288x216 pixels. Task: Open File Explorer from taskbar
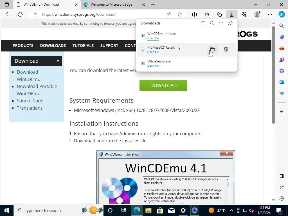[x=148, y=210]
